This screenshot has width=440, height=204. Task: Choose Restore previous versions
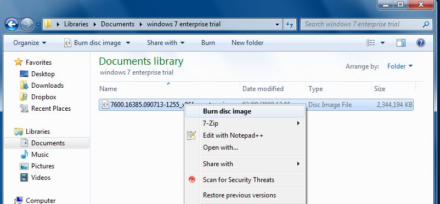[245, 195]
